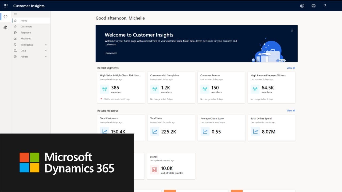
Task: Click the Intelligence lightbulb icon
Action: pyautogui.click(x=15, y=45)
